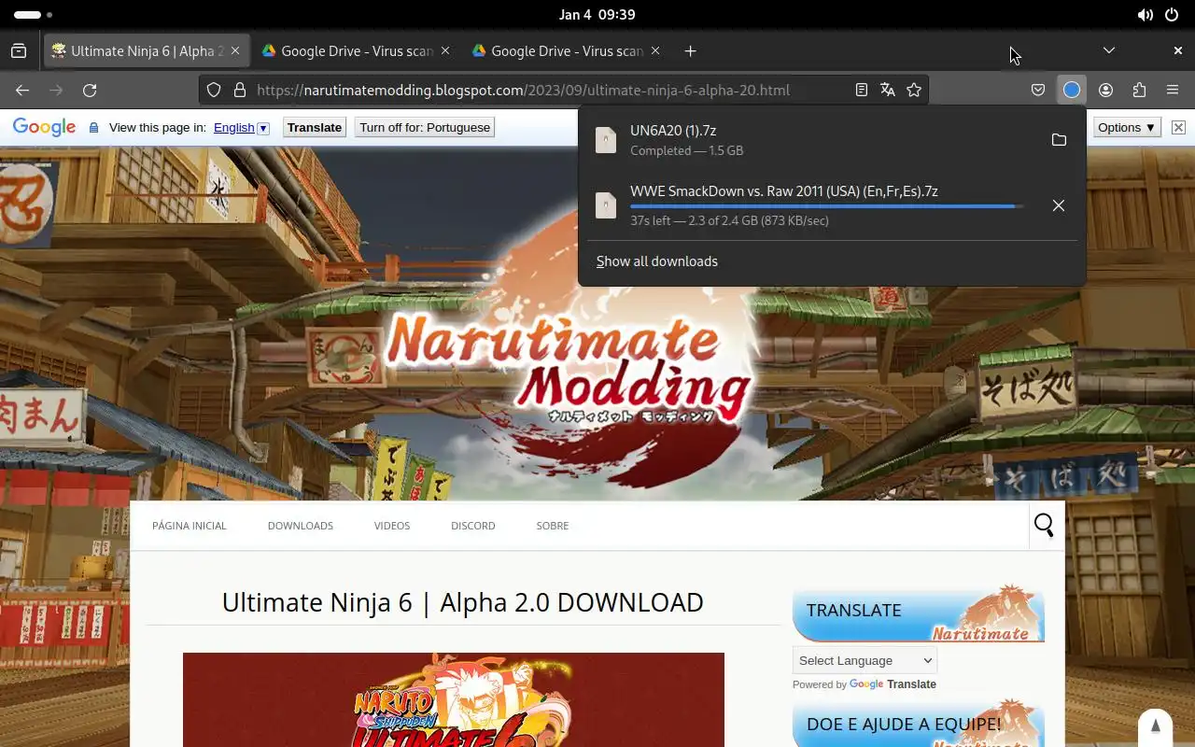Image resolution: width=1195 pixels, height=747 pixels.
Task: Click the Google logo in translate bar
Action: 44,128
